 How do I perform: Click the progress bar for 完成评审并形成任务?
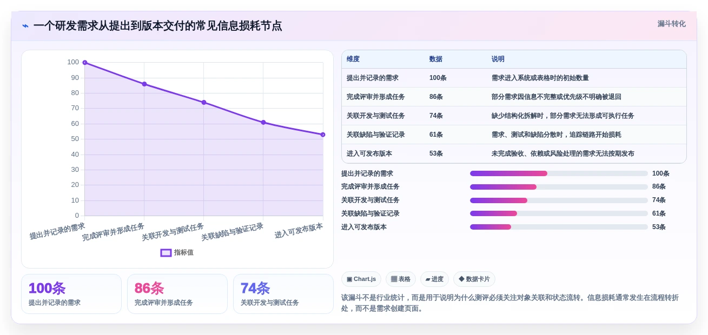[x=559, y=187]
